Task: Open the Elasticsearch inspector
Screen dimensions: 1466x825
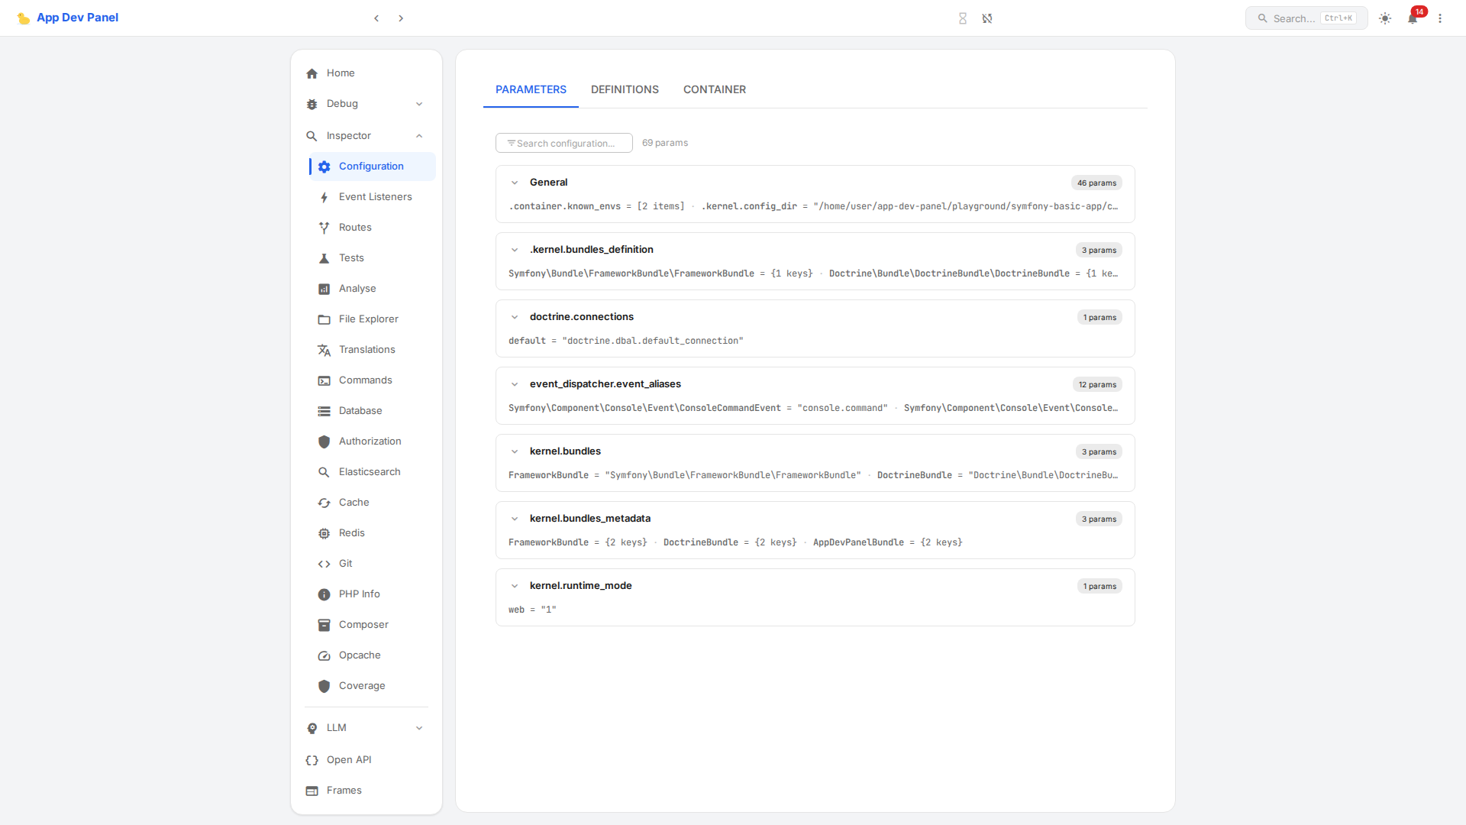Action: tap(369, 471)
